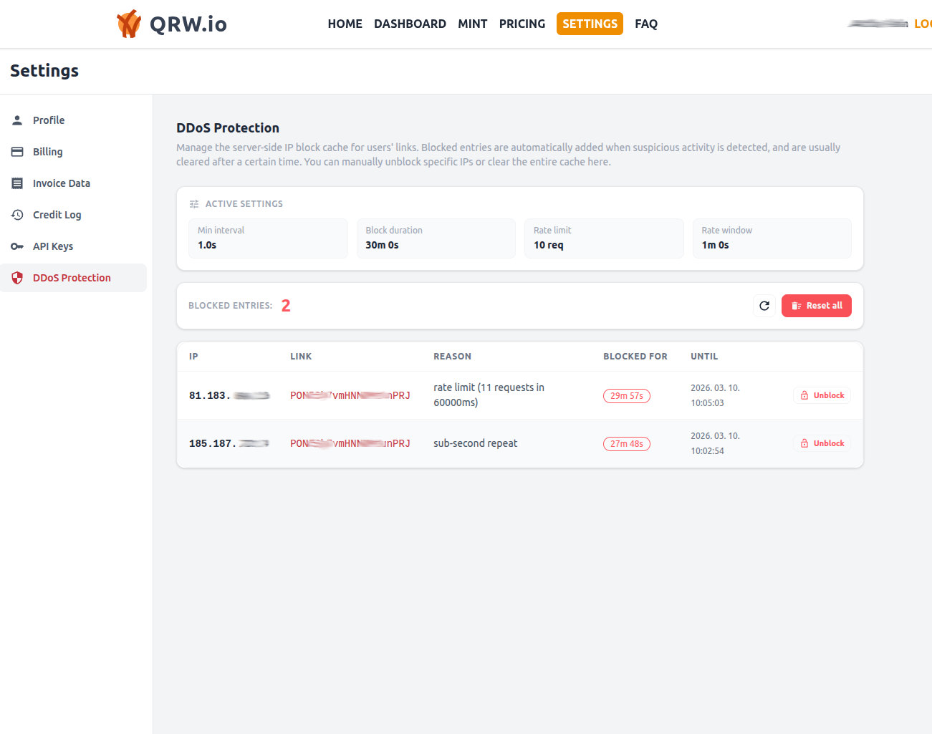
Task: Click the DDoS Protection shield icon
Action: (17, 278)
